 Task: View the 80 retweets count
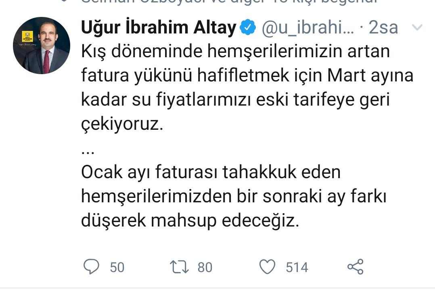point(205,267)
